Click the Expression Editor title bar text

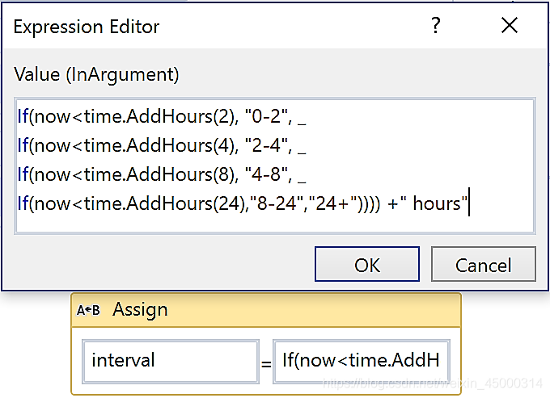point(87,27)
